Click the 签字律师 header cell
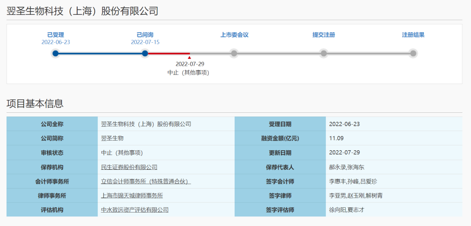 click(x=280, y=196)
